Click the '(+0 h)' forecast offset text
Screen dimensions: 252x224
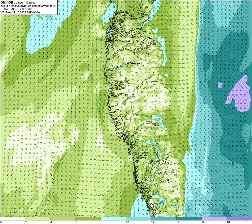click(x=36, y=12)
